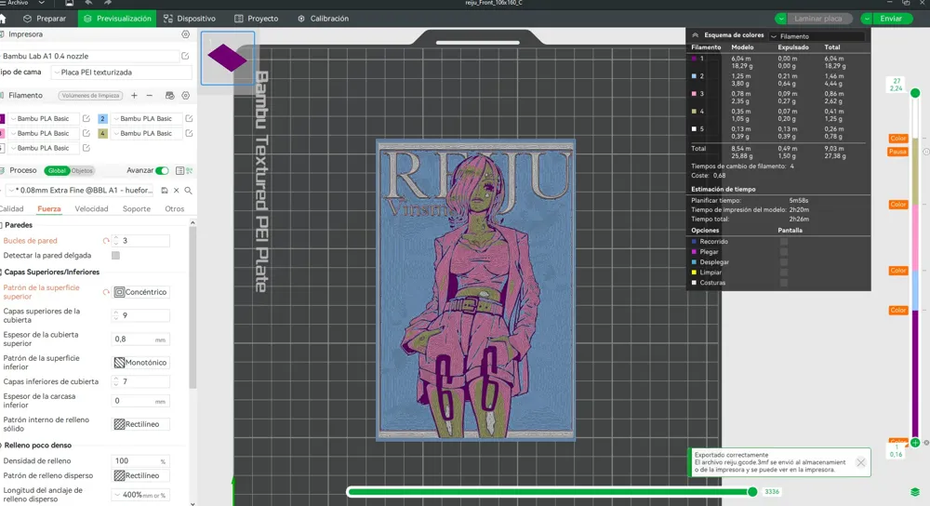Switch to the Dispositivo tab

click(190, 19)
